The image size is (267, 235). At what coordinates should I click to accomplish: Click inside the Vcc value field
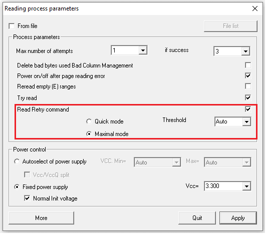tap(223, 186)
